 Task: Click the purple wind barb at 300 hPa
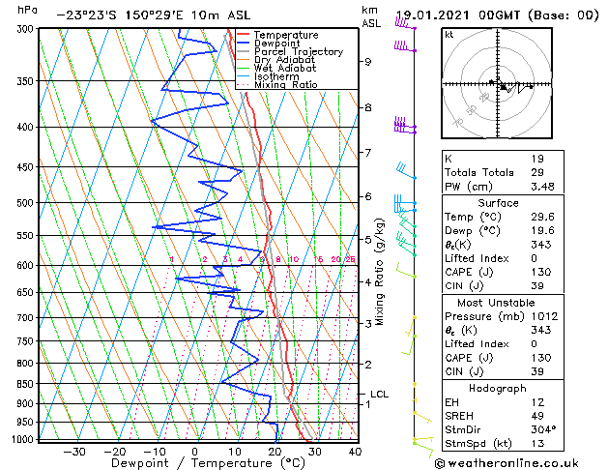pyautogui.click(x=405, y=24)
